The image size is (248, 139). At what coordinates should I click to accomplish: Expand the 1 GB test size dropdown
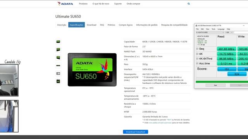pyautogui.click(x=229, y=32)
